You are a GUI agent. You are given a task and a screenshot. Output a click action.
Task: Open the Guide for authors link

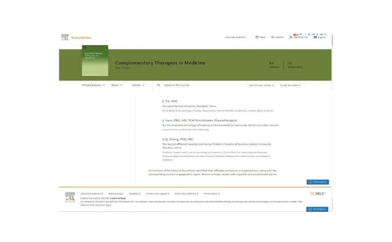290,85
